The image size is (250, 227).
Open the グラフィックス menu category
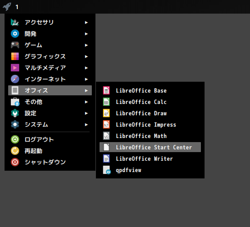(x=50, y=56)
